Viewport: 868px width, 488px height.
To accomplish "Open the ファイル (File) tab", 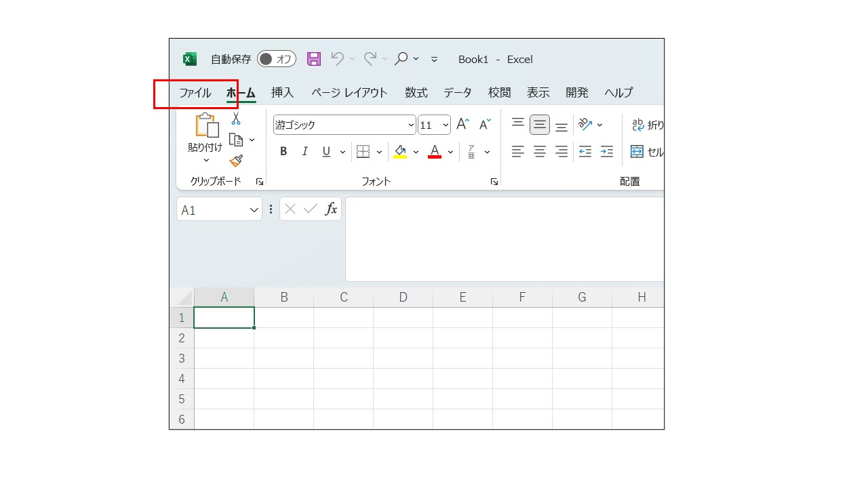I will tap(195, 93).
